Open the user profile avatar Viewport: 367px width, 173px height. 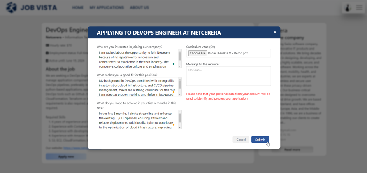(348, 8)
